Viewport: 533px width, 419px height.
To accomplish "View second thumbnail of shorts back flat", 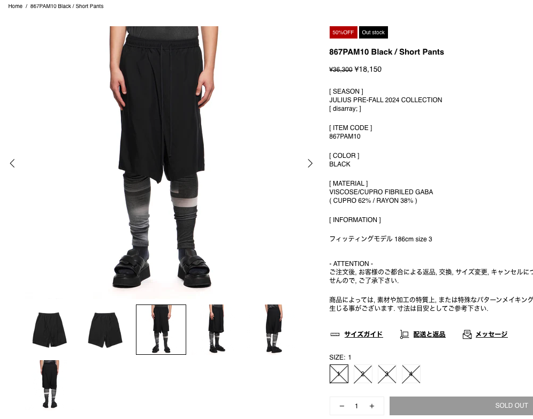I will pyautogui.click(x=105, y=330).
